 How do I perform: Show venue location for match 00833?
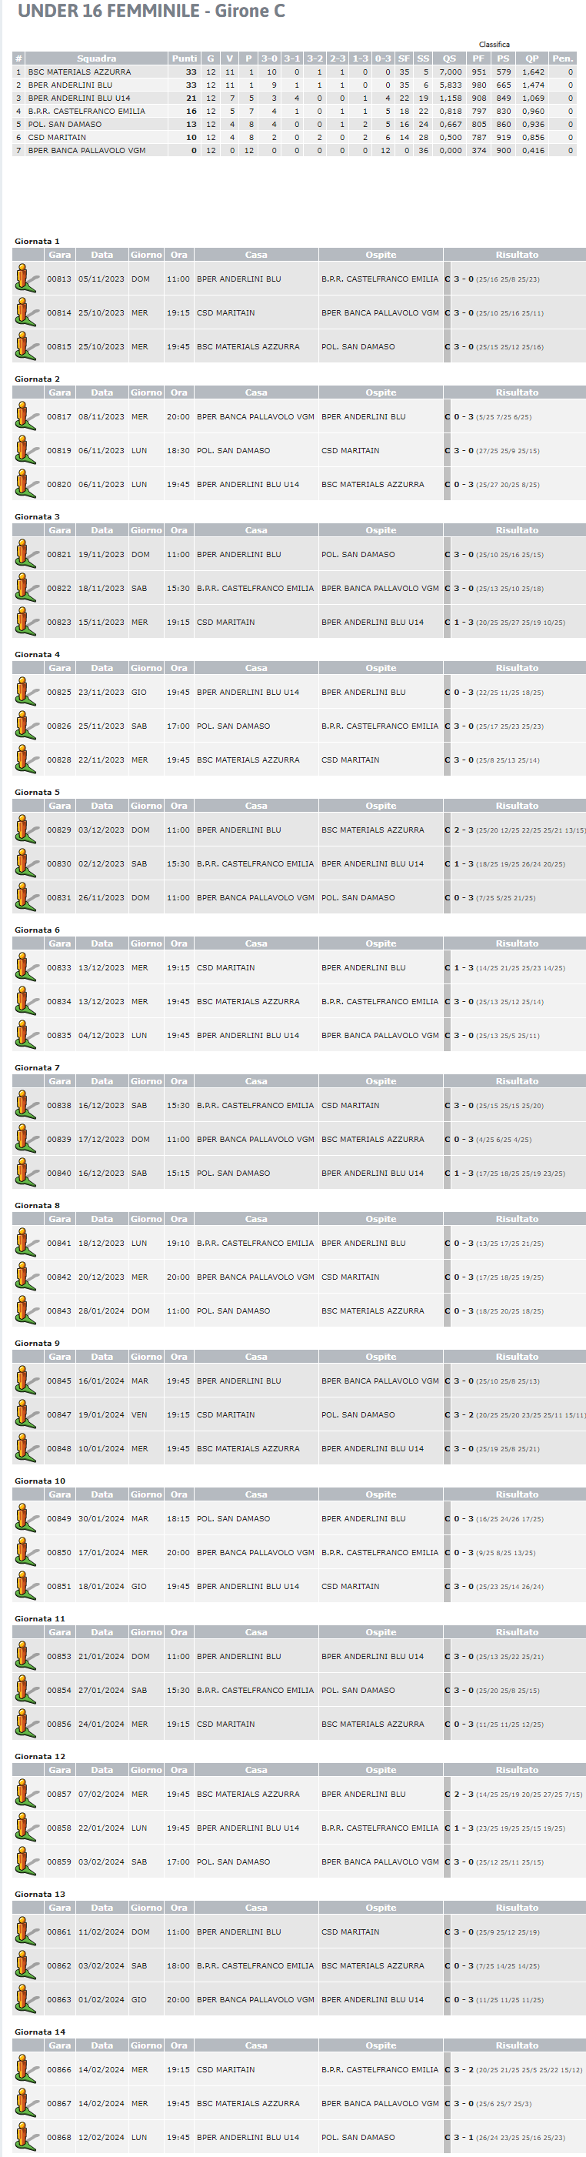coord(27,968)
